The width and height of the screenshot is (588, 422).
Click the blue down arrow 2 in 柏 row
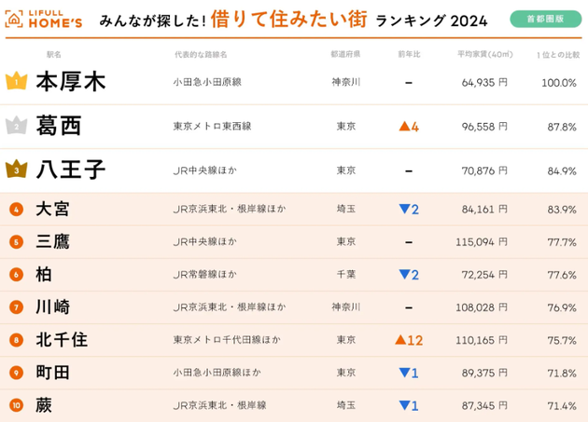click(x=409, y=275)
